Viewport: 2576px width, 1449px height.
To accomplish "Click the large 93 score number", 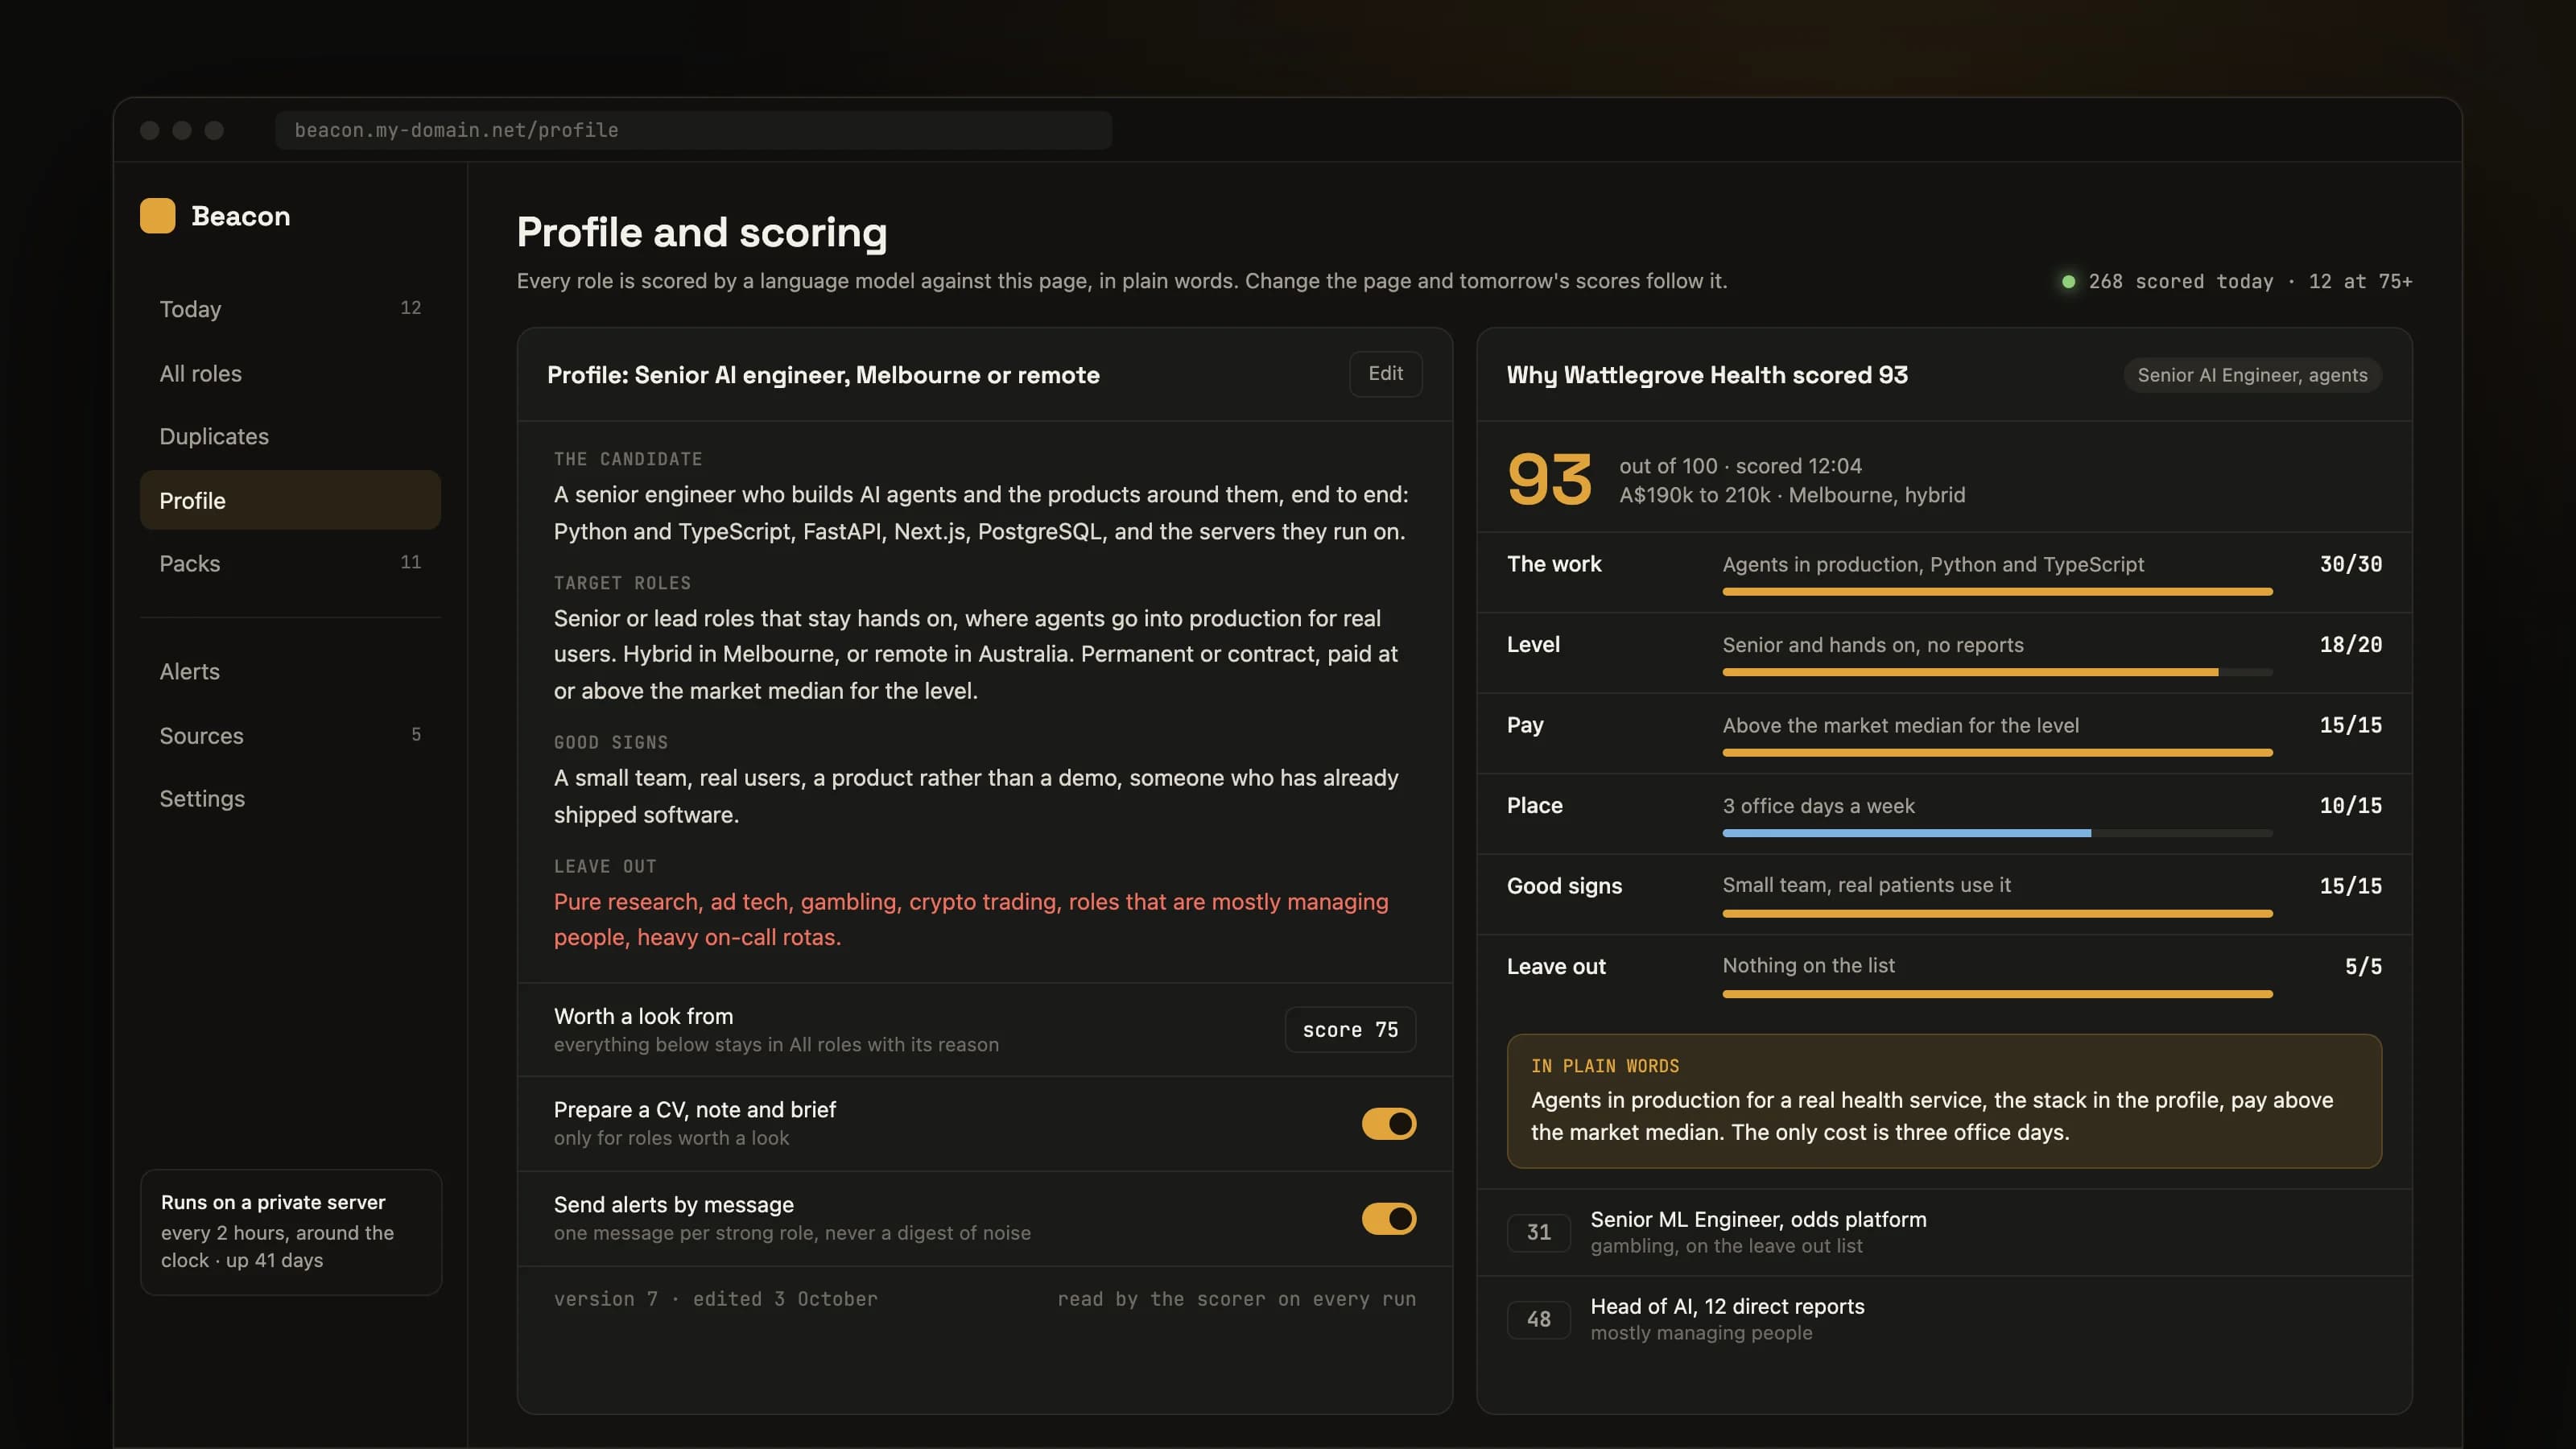I will point(1549,480).
